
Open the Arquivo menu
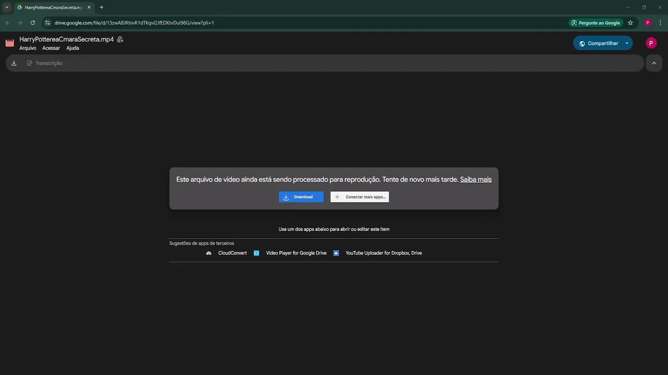tap(28, 48)
